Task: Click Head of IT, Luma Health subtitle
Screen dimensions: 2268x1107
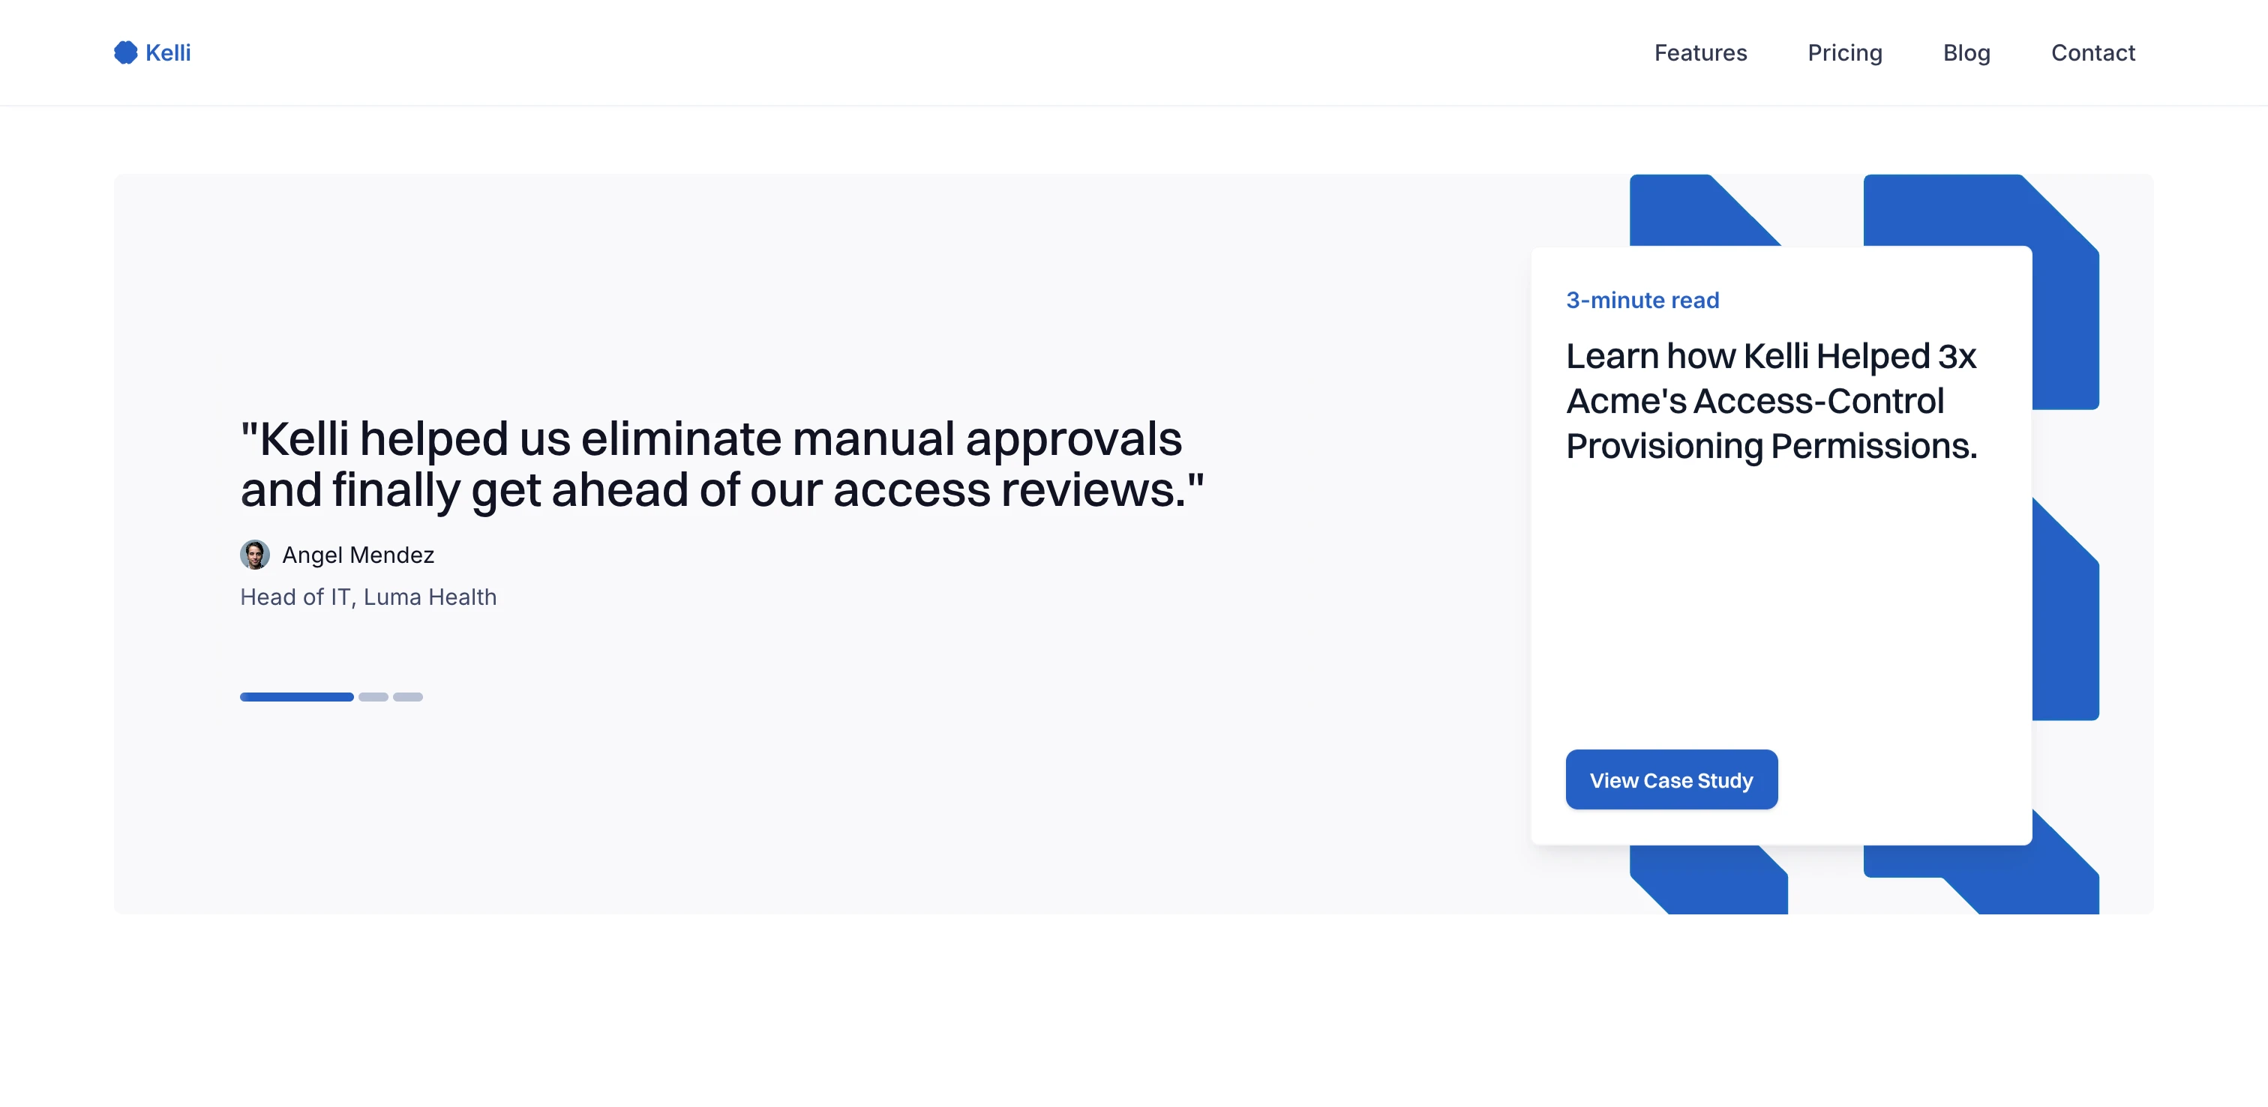Action: [368, 597]
